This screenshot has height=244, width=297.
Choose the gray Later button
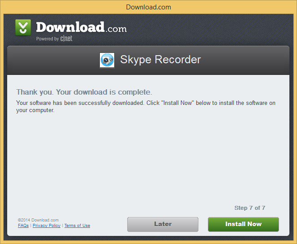click(163, 224)
